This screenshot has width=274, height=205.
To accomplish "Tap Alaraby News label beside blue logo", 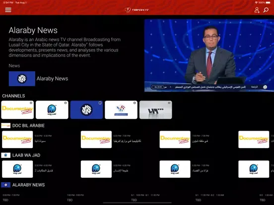I will [52, 79].
